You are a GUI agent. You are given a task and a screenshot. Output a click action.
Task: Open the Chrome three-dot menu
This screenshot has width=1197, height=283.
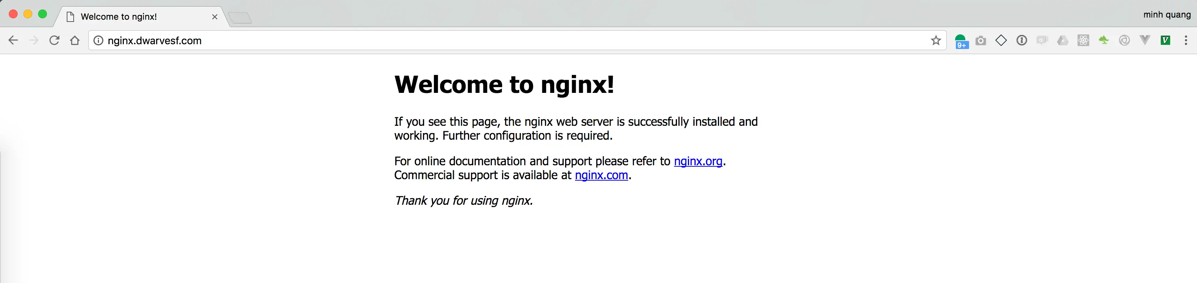[x=1186, y=40]
